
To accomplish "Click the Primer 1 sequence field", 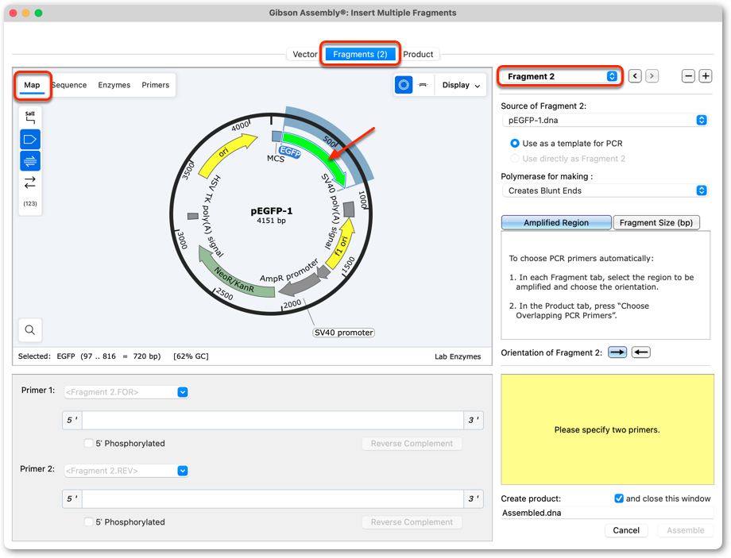I will pyautogui.click(x=273, y=420).
